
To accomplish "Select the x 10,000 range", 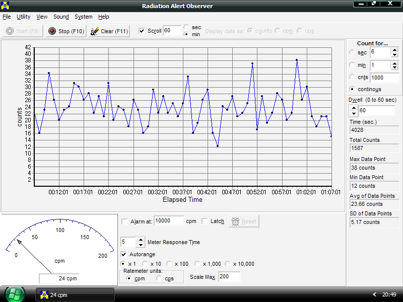I will pyautogui.click(x=228, y=264).
